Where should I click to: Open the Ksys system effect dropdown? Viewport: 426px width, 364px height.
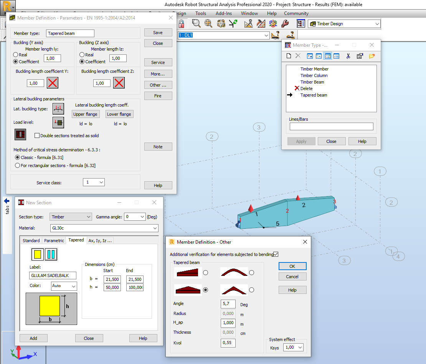293,348
